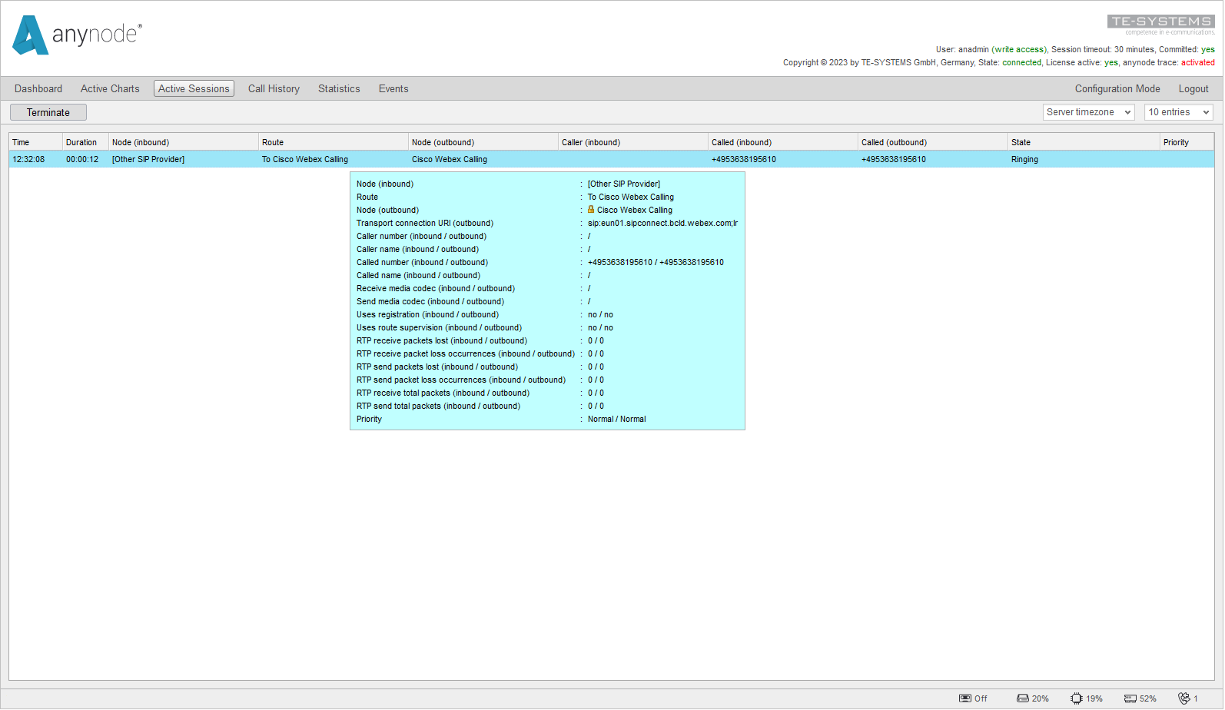Switch to Active Charts tab
The width and height of the screenshot is (1225, 710).
(x=110, y=89)
